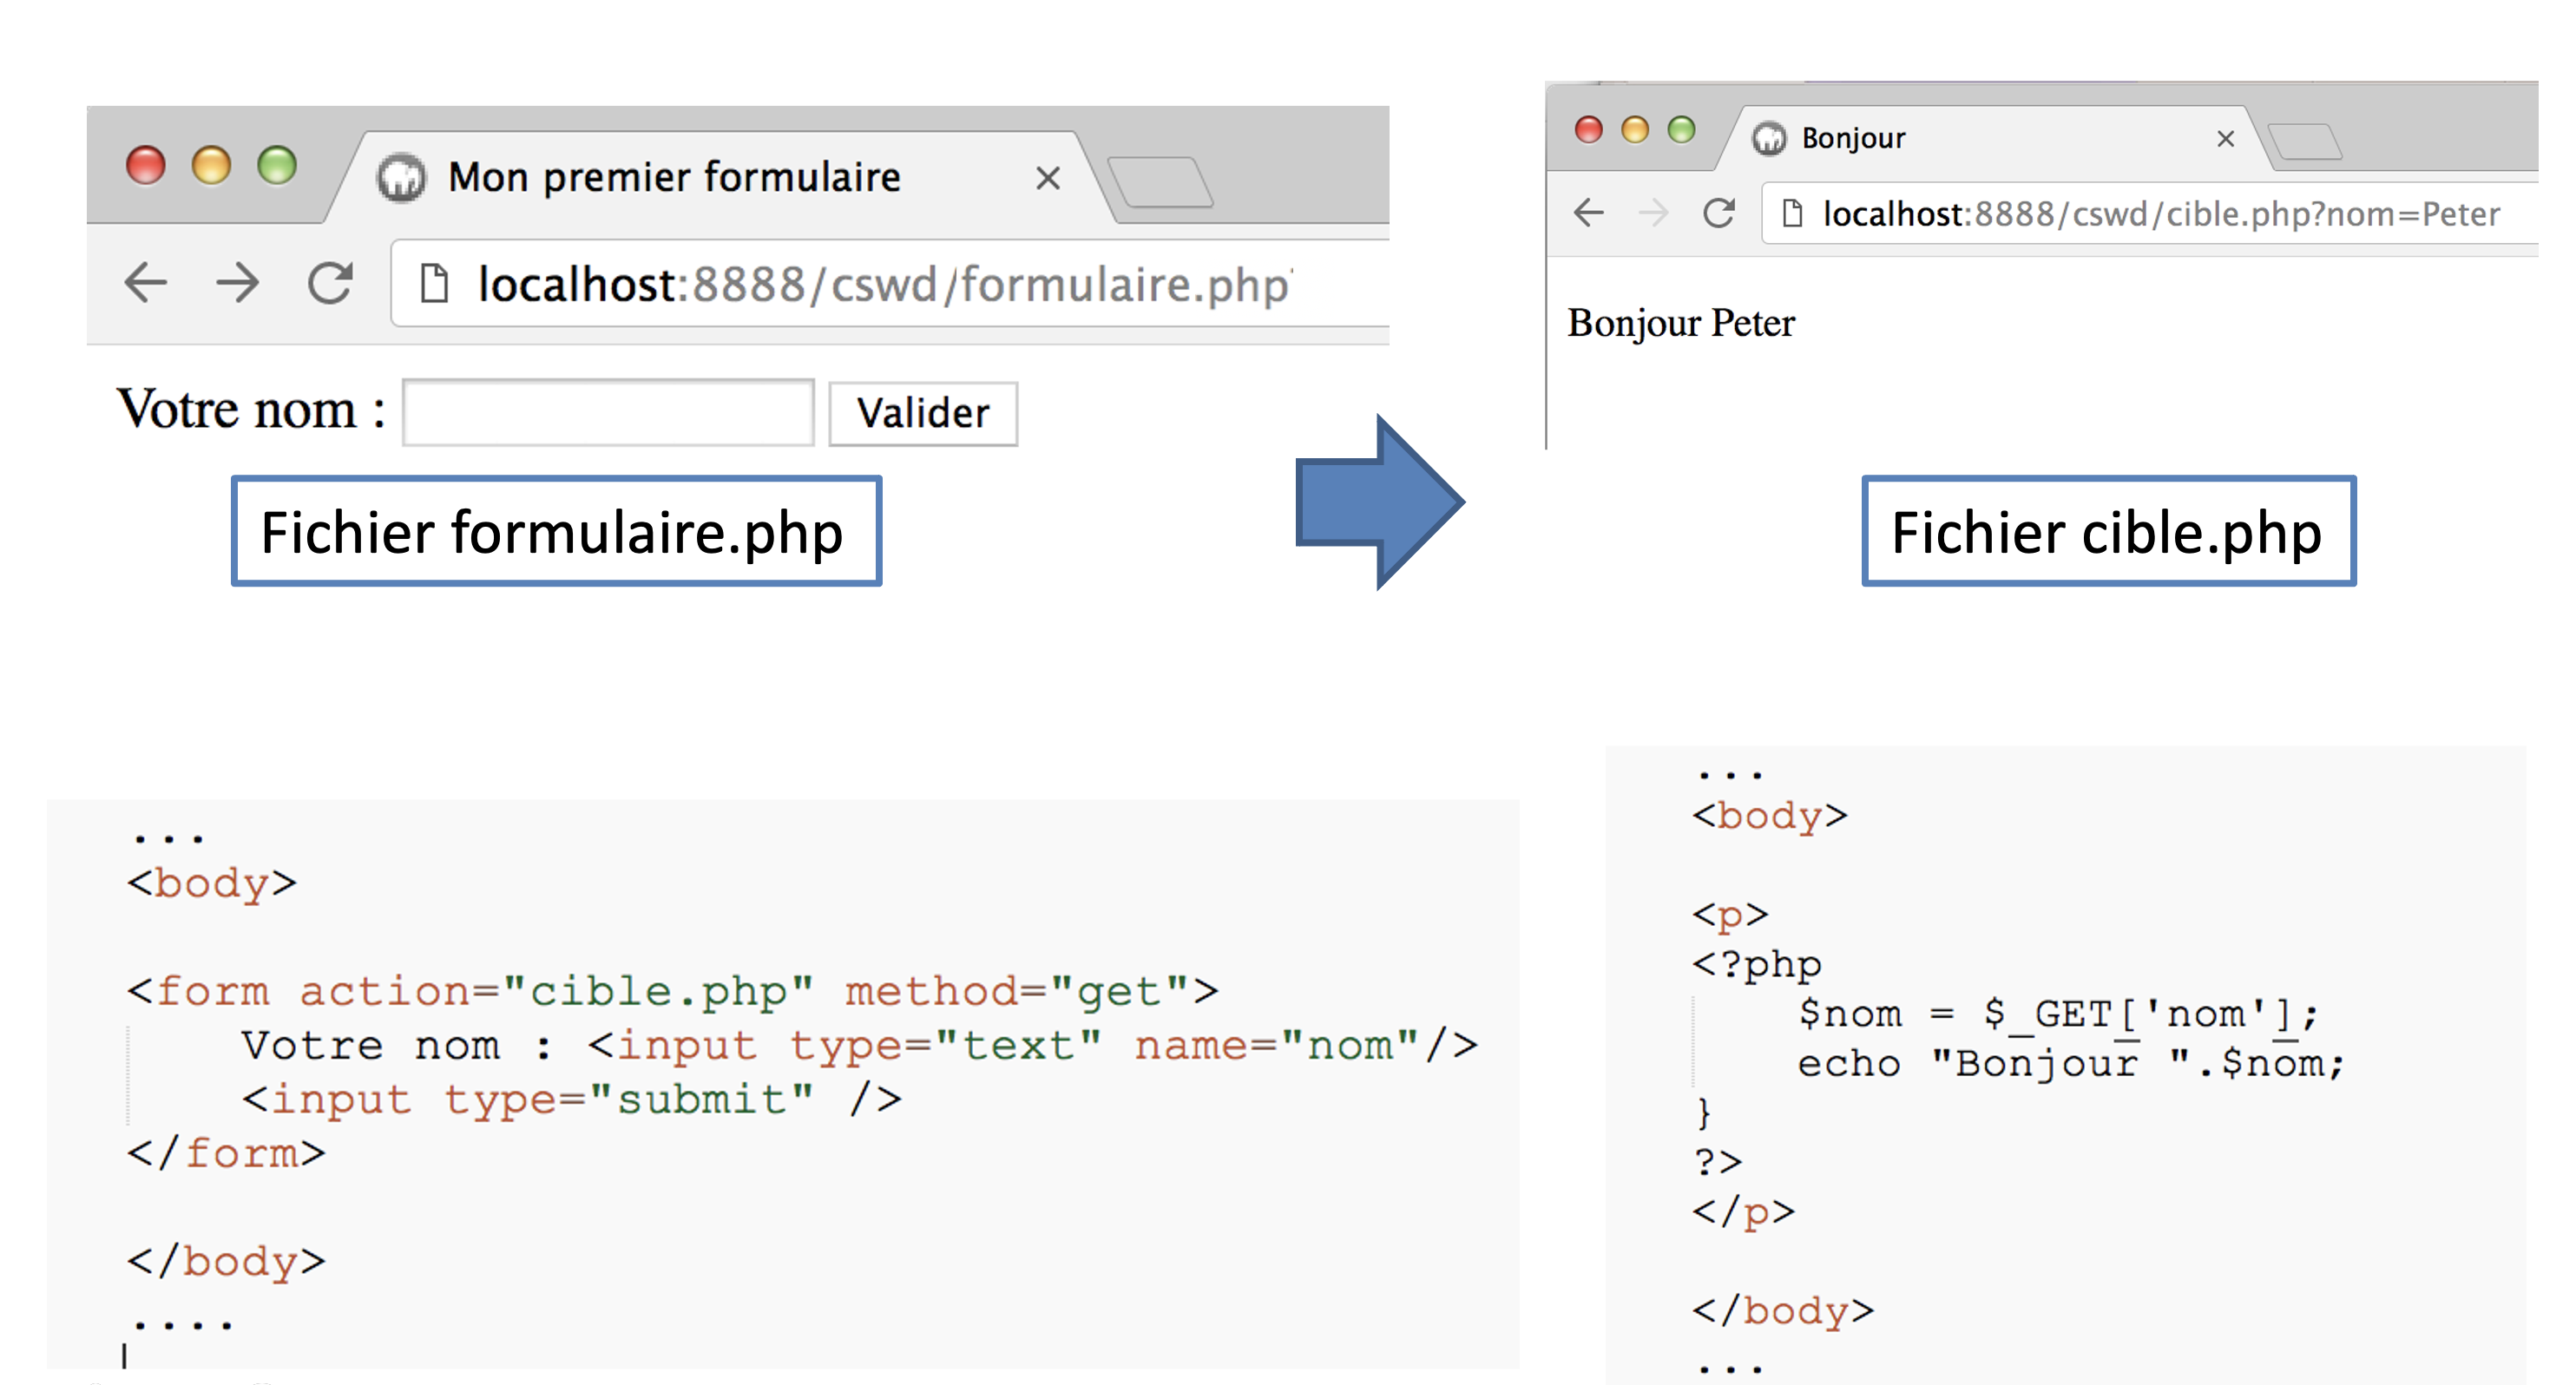Click page icon beside formulaire.php URL
The image size is (2576, 1385).
point(433,284)
